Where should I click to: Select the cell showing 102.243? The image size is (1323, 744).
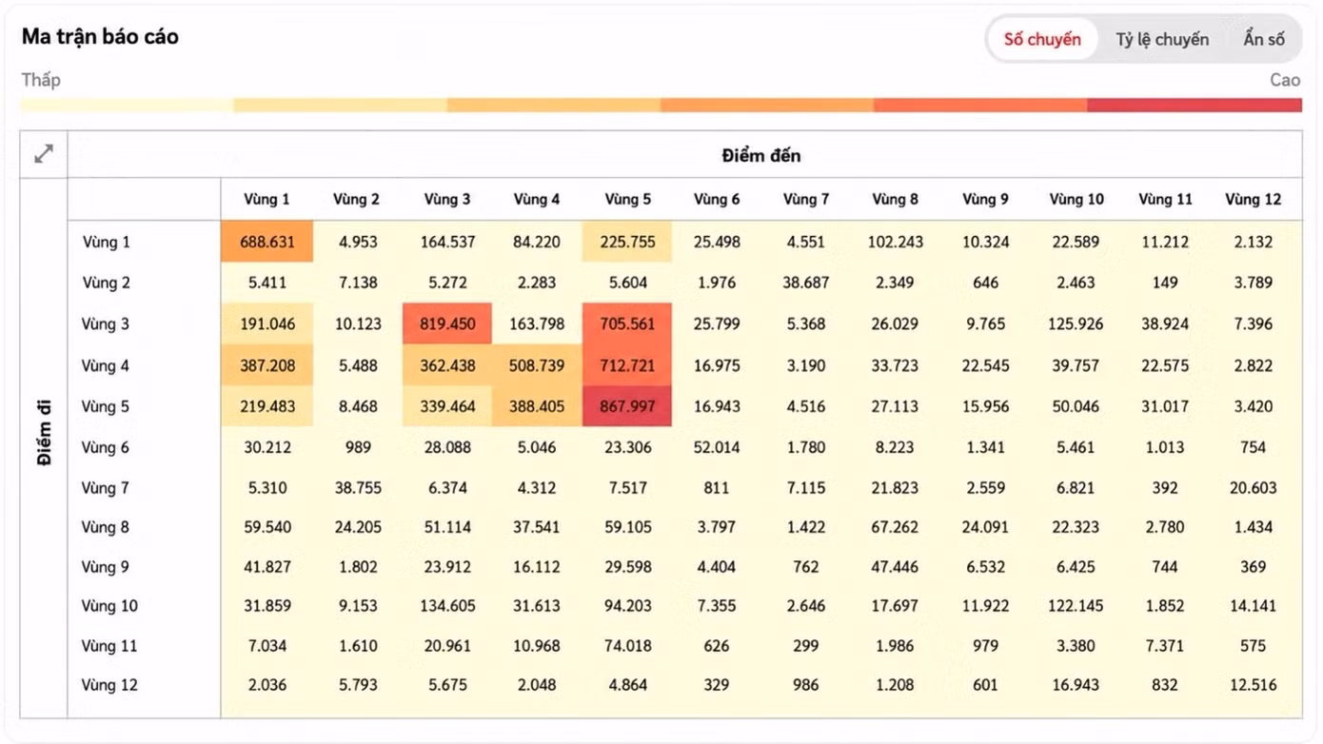[x=895, y=242]
